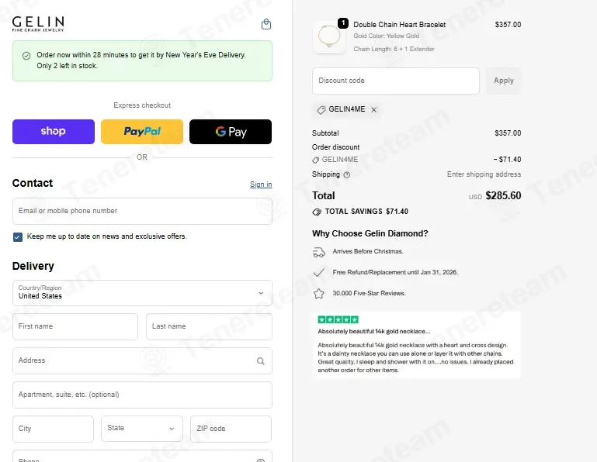Pay with Shop Pay express button
The height and width of the screenshot is (462, 597).
pos(54,132)
